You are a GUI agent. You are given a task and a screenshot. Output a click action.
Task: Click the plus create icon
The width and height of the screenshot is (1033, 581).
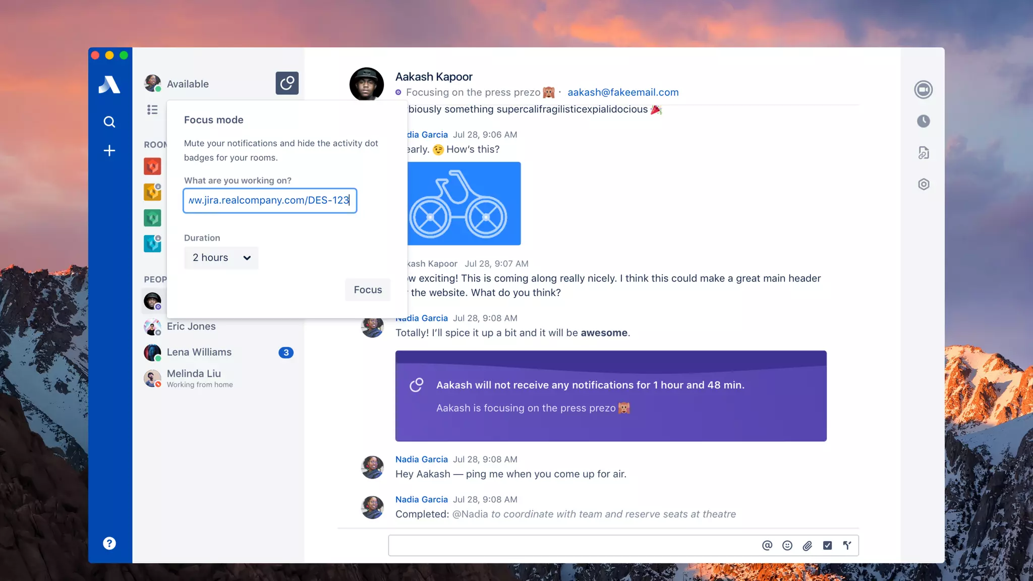click(109, 151)
